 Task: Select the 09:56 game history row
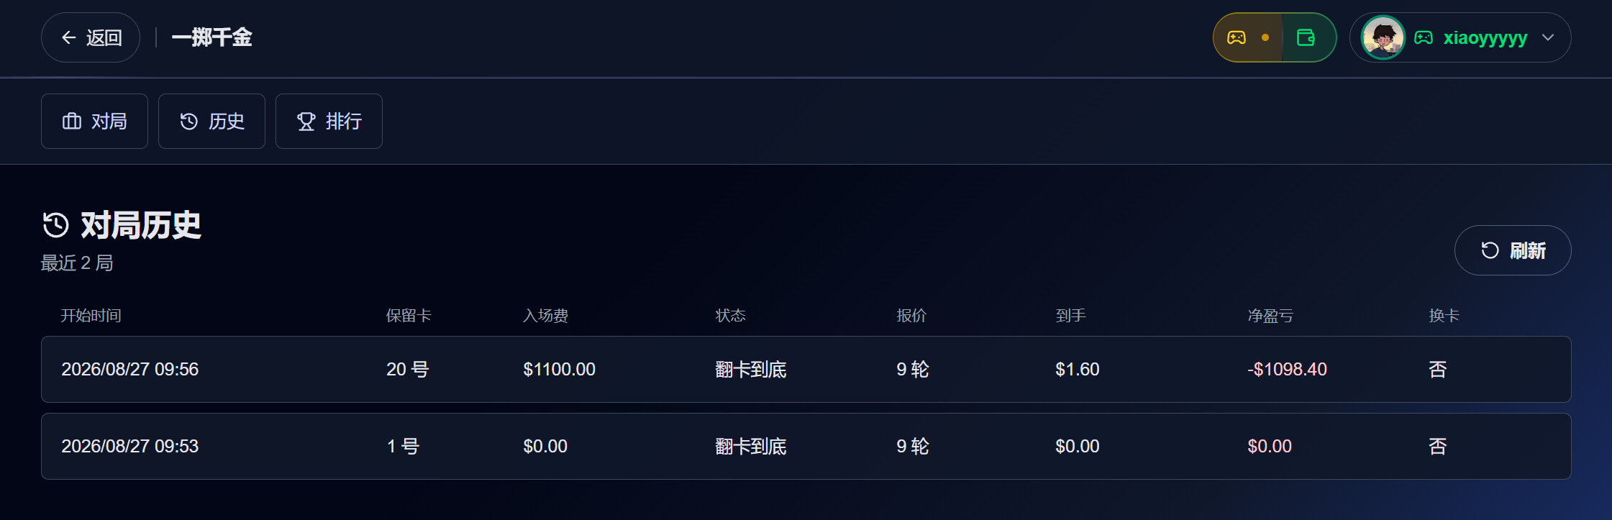pos(806,369)
